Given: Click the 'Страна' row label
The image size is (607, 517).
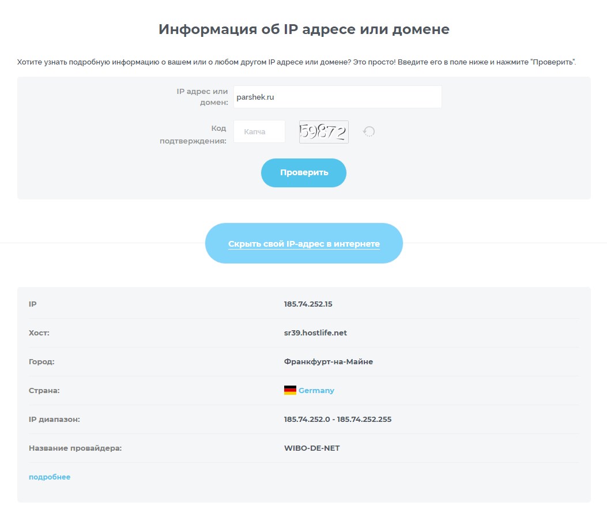Looking at the screenshot, I should pyautogui.click(x=44, y=391).
